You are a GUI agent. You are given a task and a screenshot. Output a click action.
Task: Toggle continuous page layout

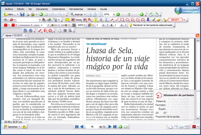coord(176,127)
